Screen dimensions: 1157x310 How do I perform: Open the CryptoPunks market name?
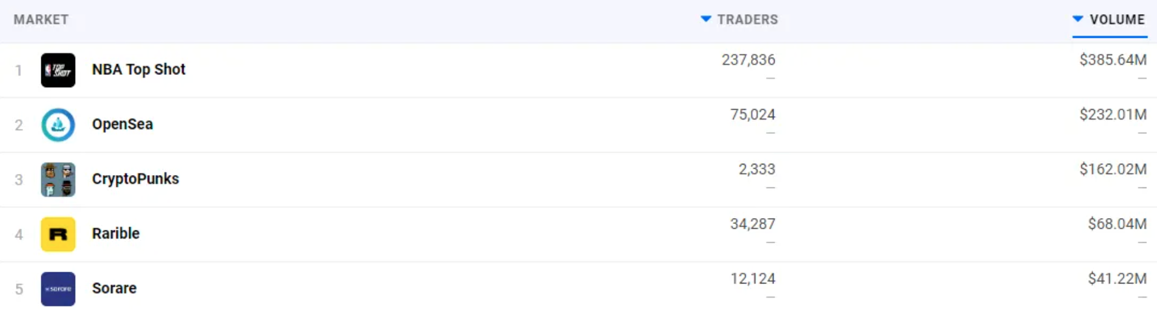135,179
